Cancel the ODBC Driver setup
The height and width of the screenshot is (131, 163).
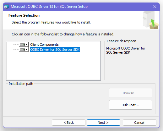[139, 123]
